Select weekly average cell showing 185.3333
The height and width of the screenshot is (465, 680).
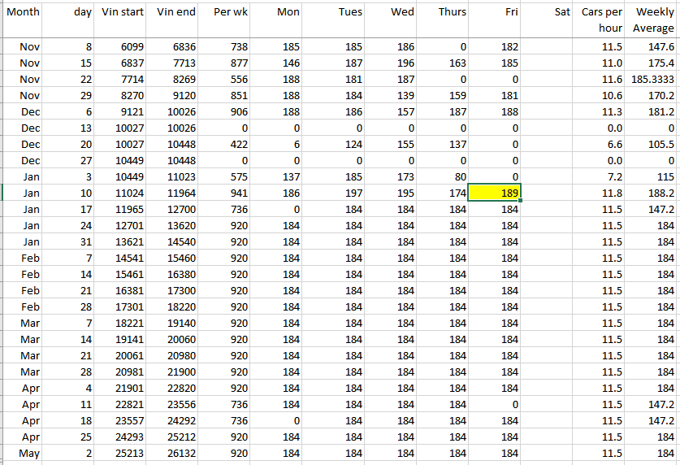653,79
